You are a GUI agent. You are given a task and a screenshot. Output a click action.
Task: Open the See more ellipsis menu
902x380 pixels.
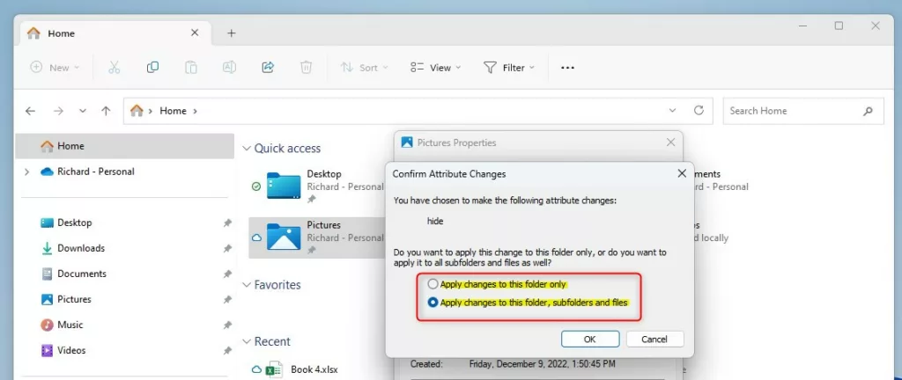click(568, 68)
